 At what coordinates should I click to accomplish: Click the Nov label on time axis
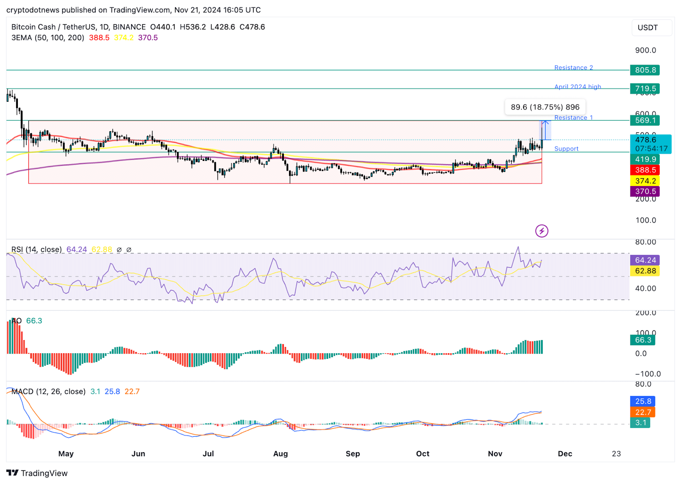(x=495, y=453)
